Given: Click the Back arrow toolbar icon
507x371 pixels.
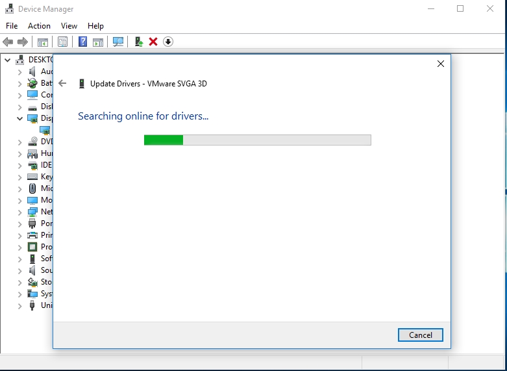Looking at the screenshot, I should (x=8, y=42).
